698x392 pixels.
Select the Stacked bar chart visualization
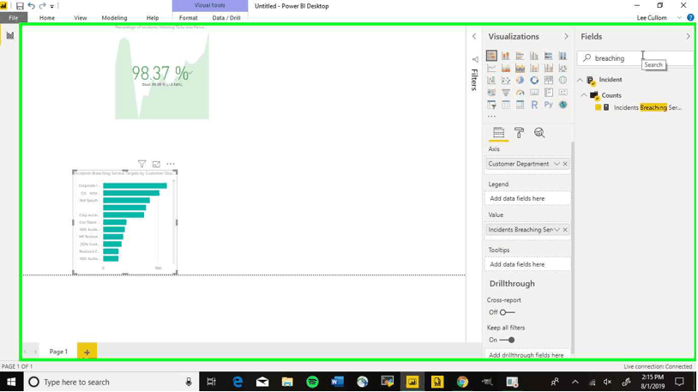(x=491, y=56)
